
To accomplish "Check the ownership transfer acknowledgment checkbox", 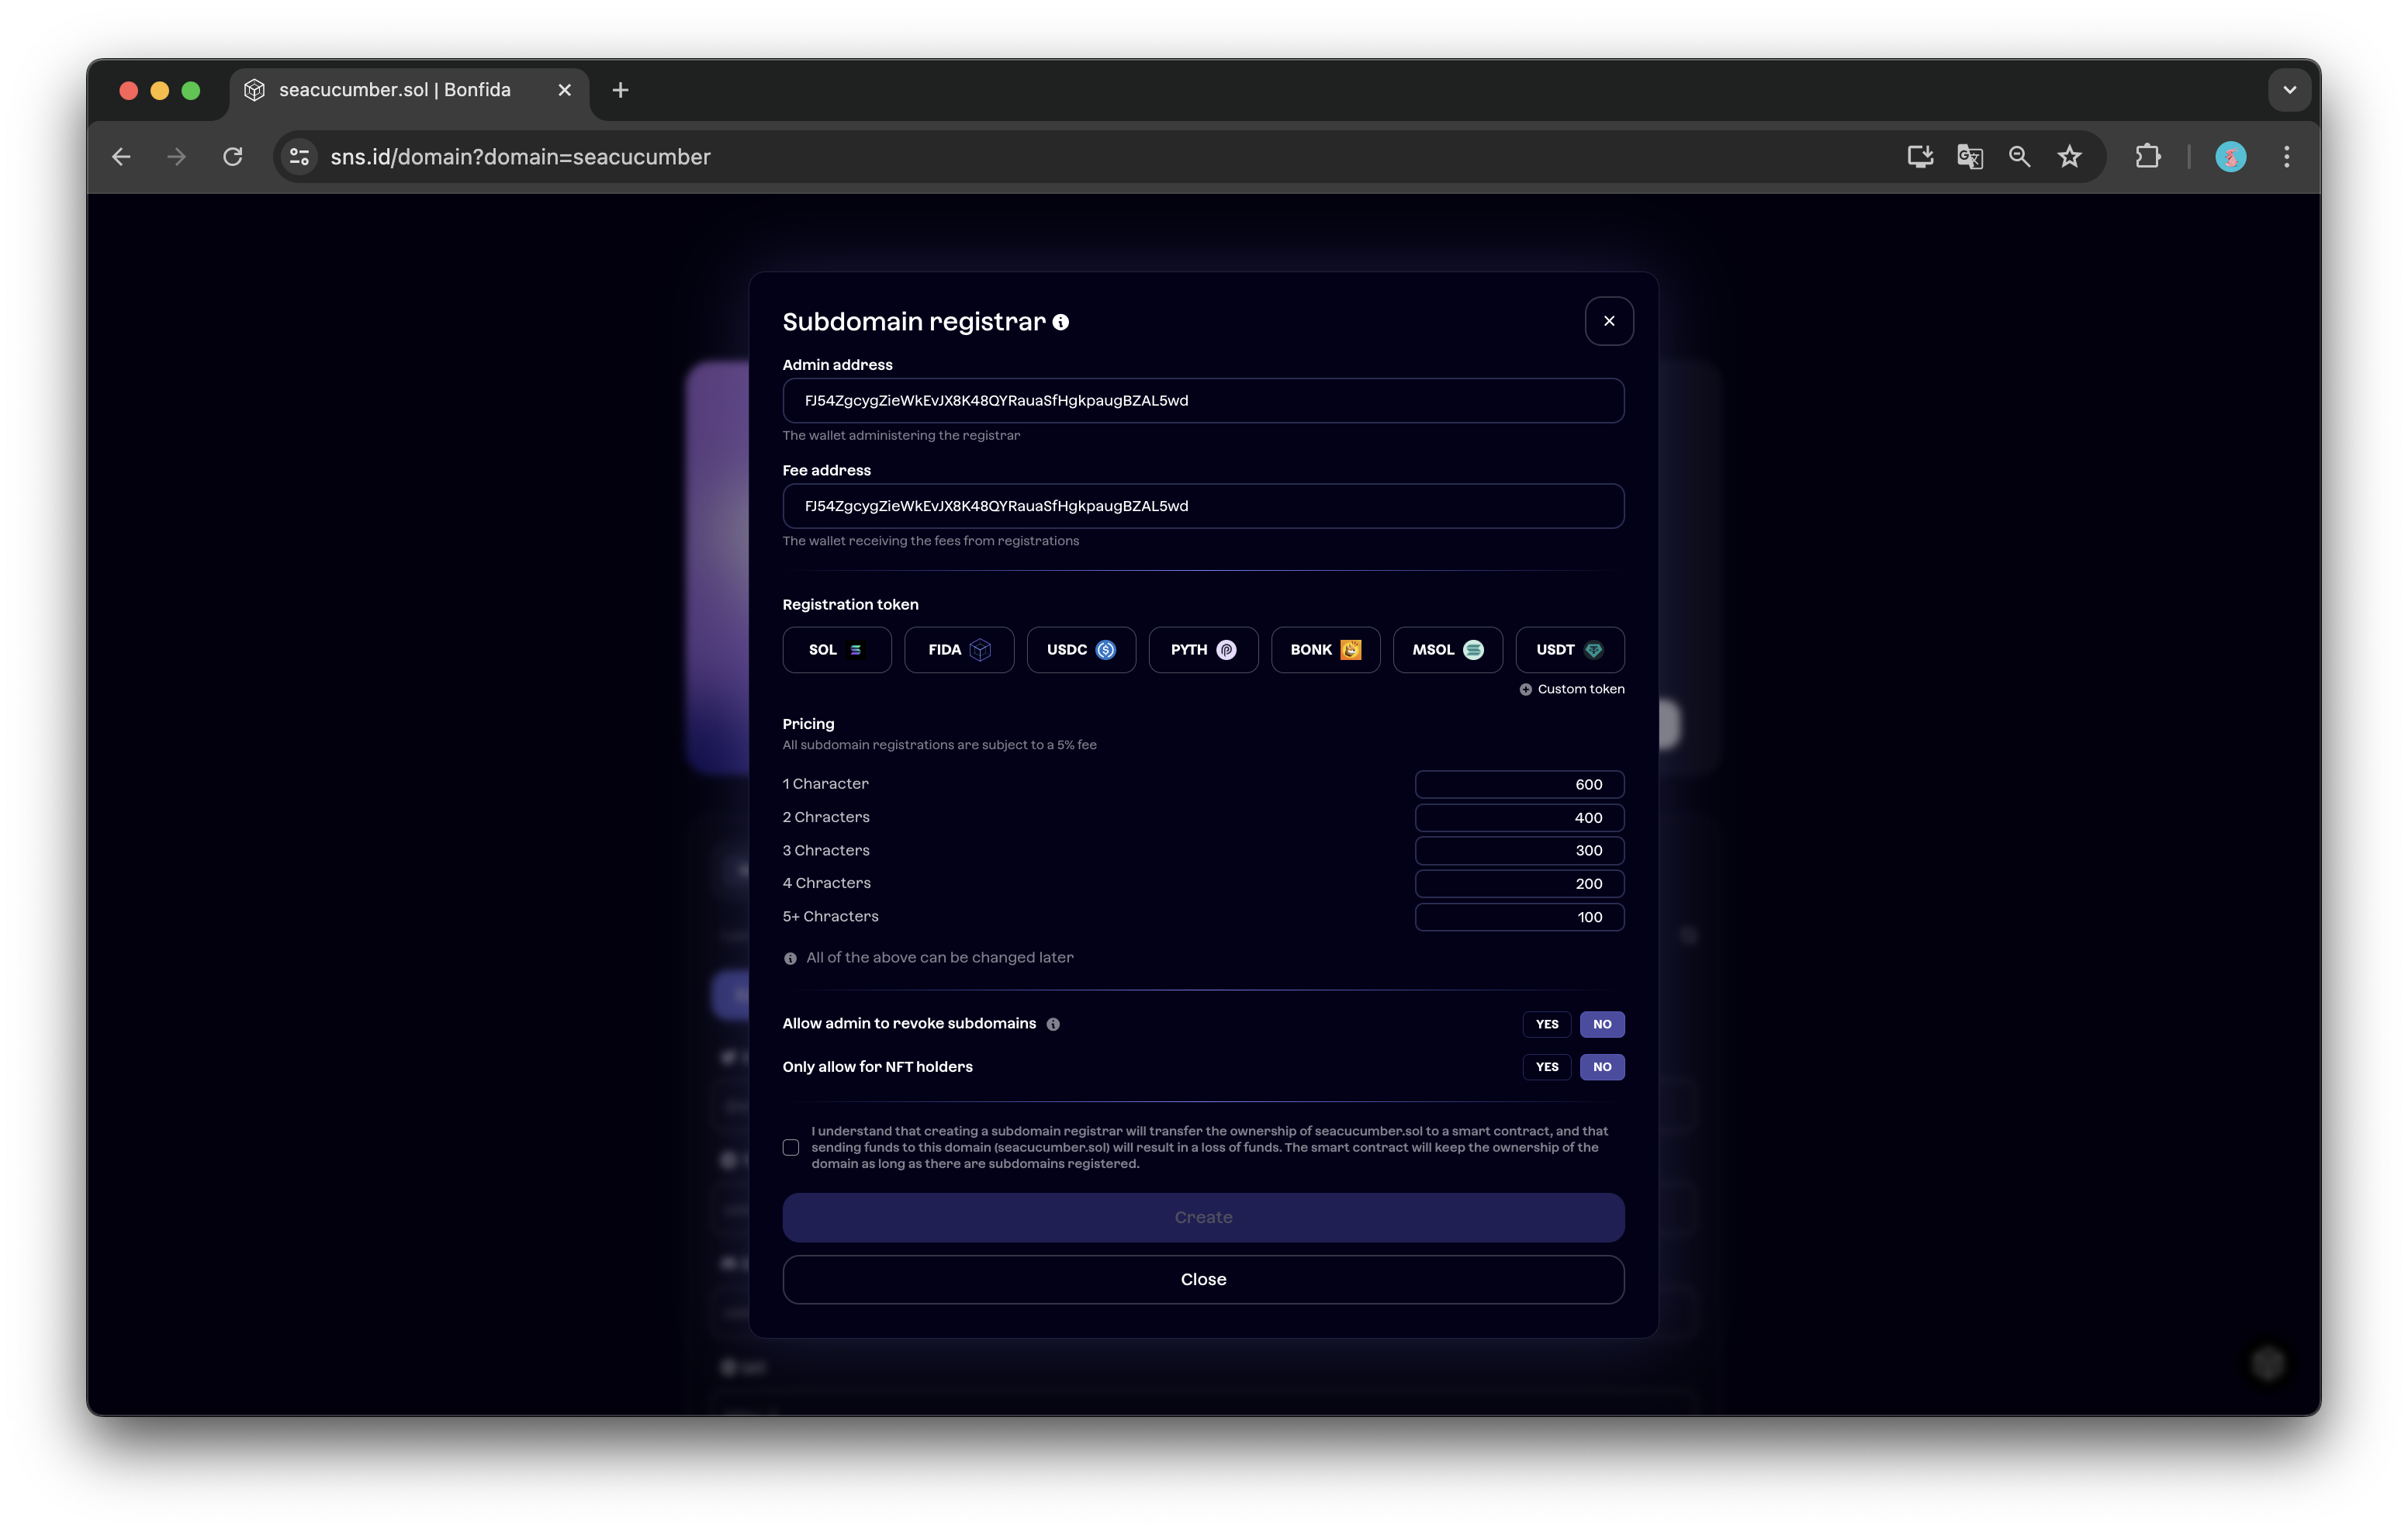I will [791, 1147].
